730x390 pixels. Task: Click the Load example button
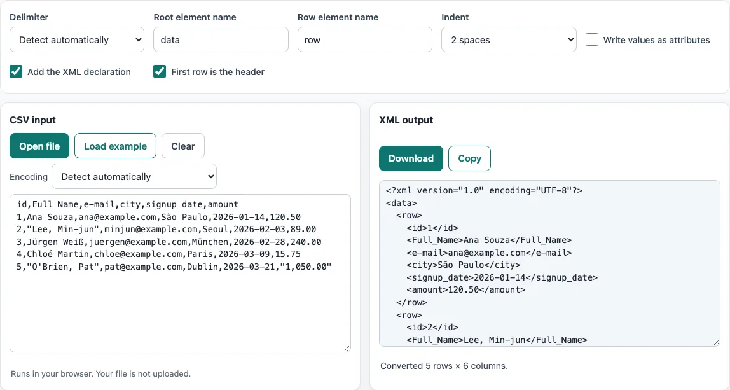(116, 146)
